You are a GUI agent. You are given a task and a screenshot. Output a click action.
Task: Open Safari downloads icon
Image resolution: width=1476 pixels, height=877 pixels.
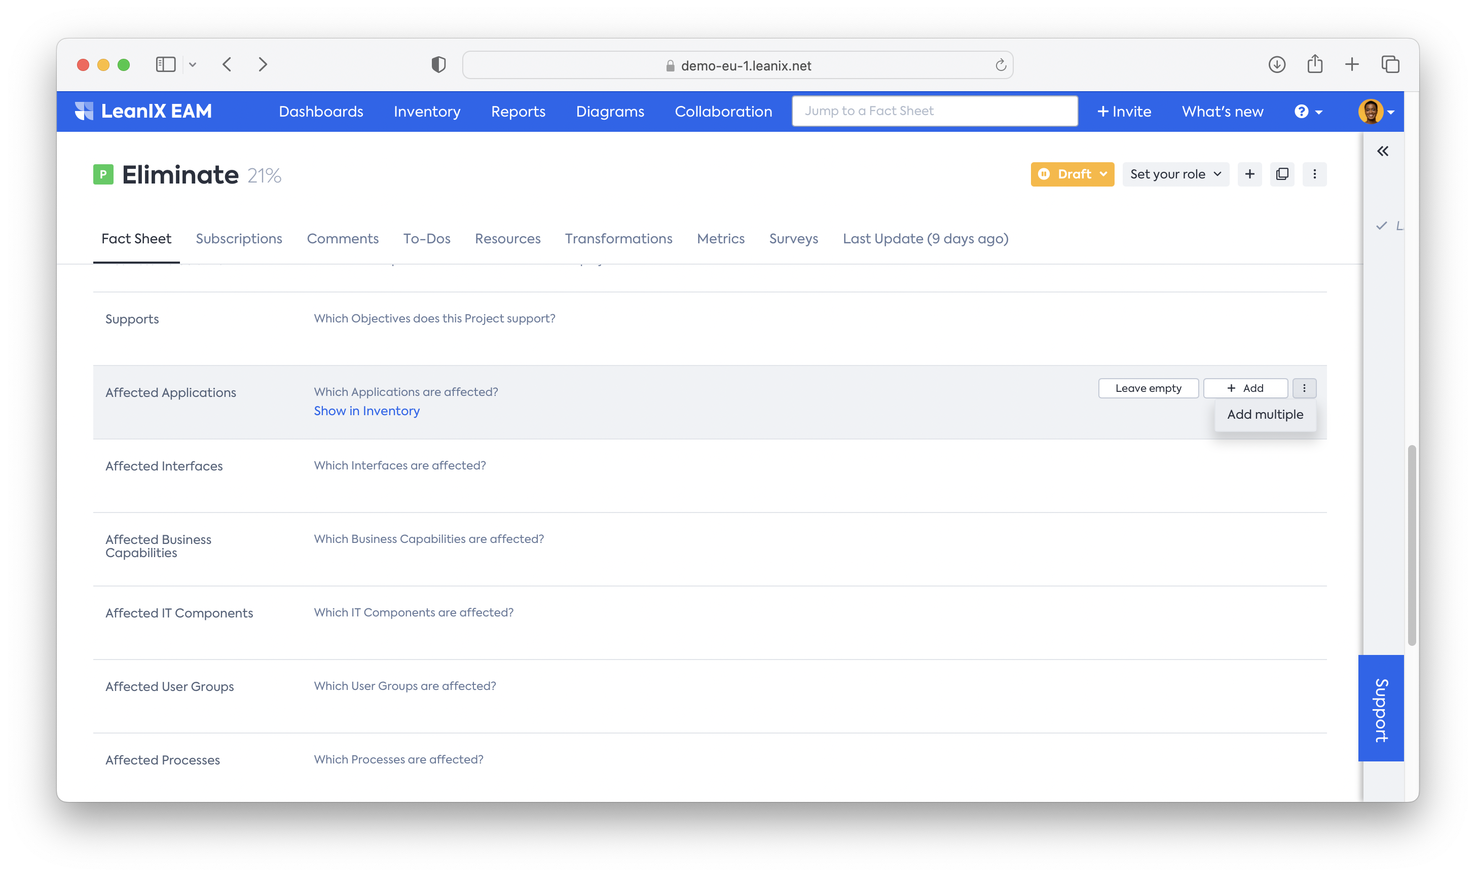coord(1276,64)
